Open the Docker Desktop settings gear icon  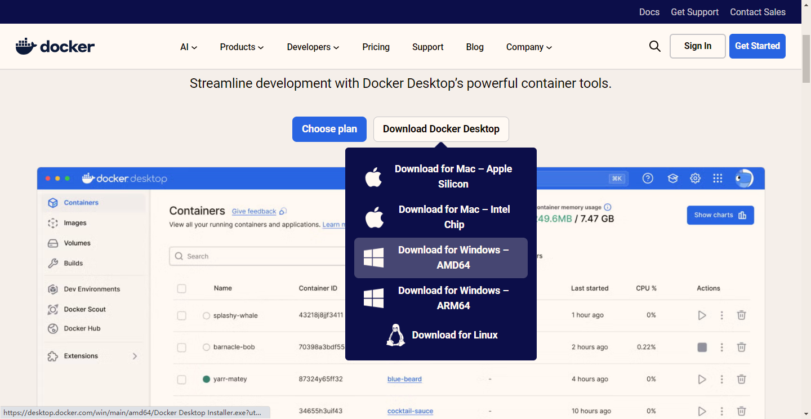pyautogui.click(x=696, y=179)
